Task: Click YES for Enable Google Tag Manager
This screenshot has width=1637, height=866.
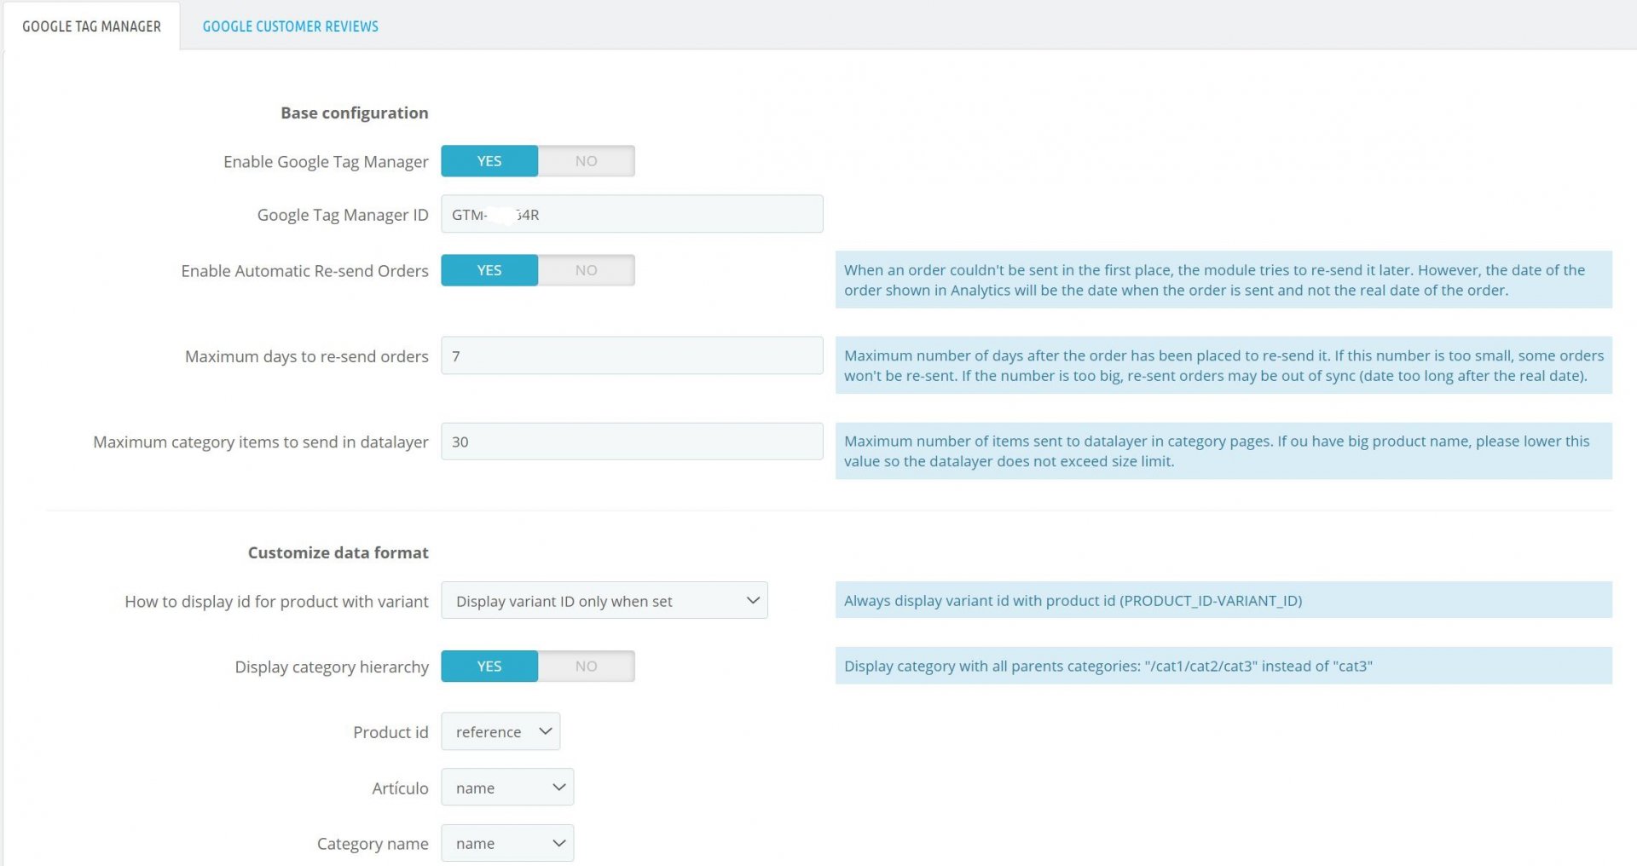Action: (489, 161)
